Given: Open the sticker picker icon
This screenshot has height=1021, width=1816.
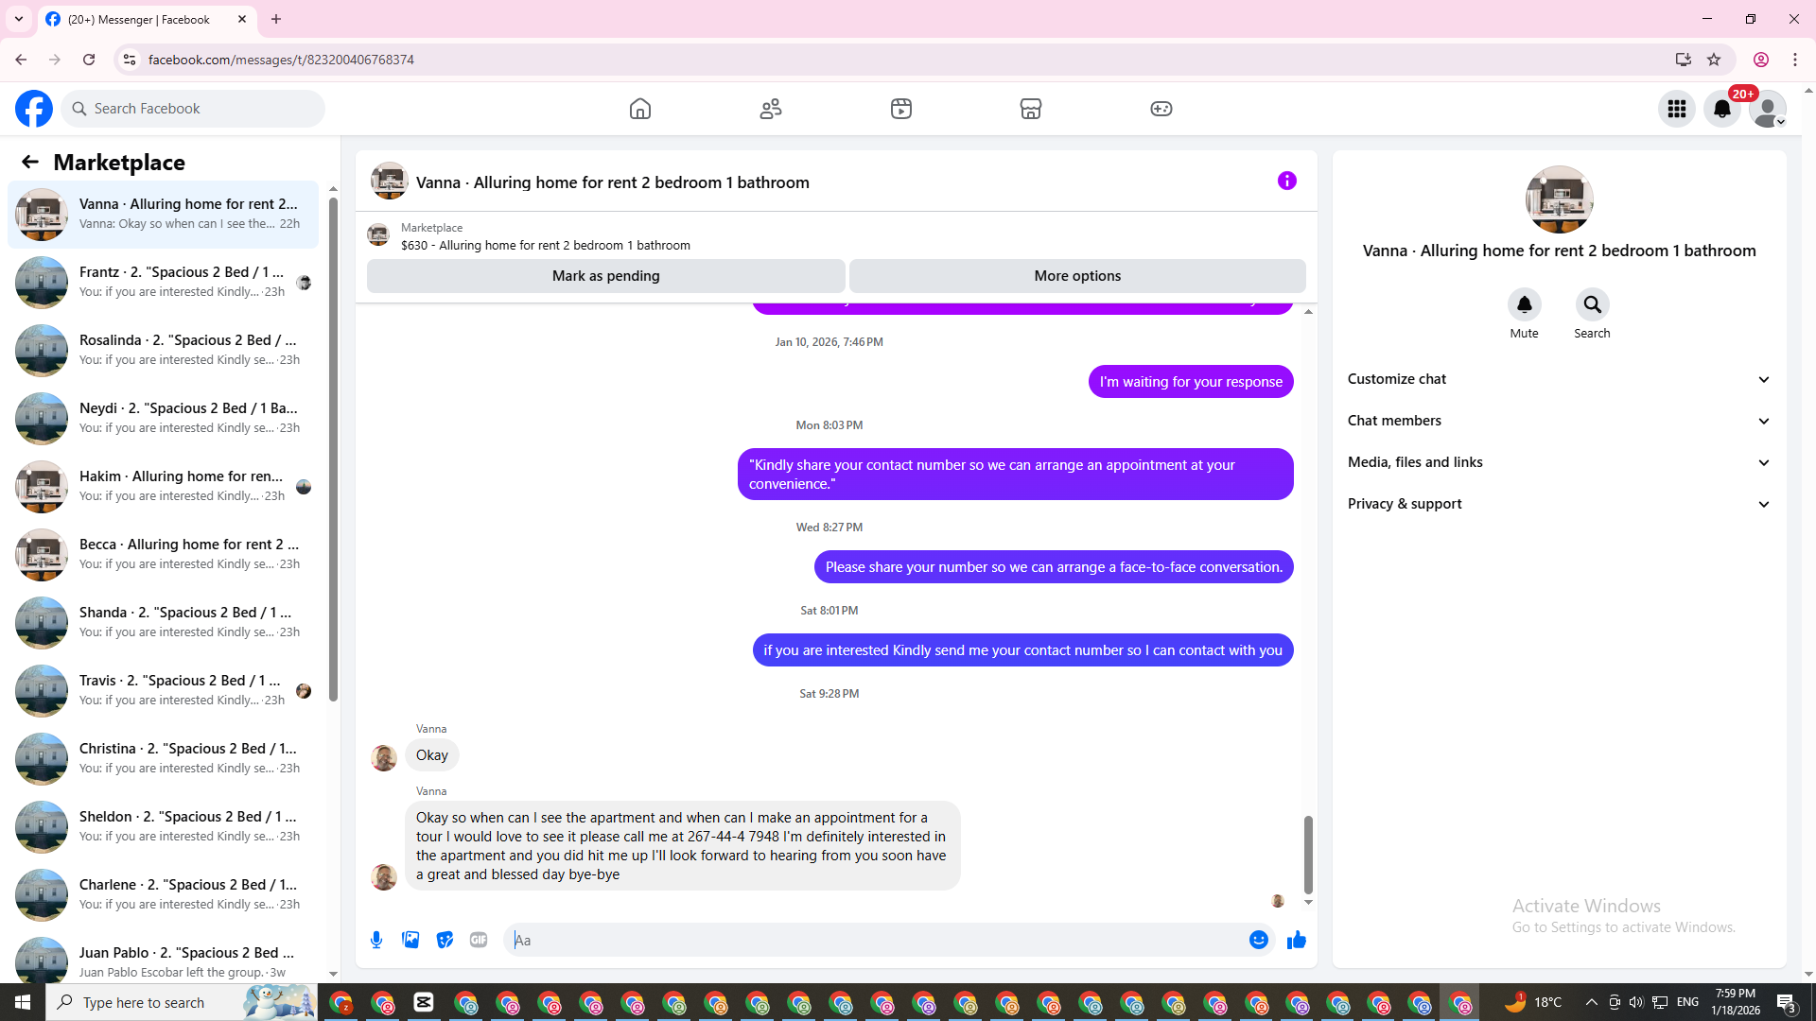Looking at the screenshot, I should point(445,940).
